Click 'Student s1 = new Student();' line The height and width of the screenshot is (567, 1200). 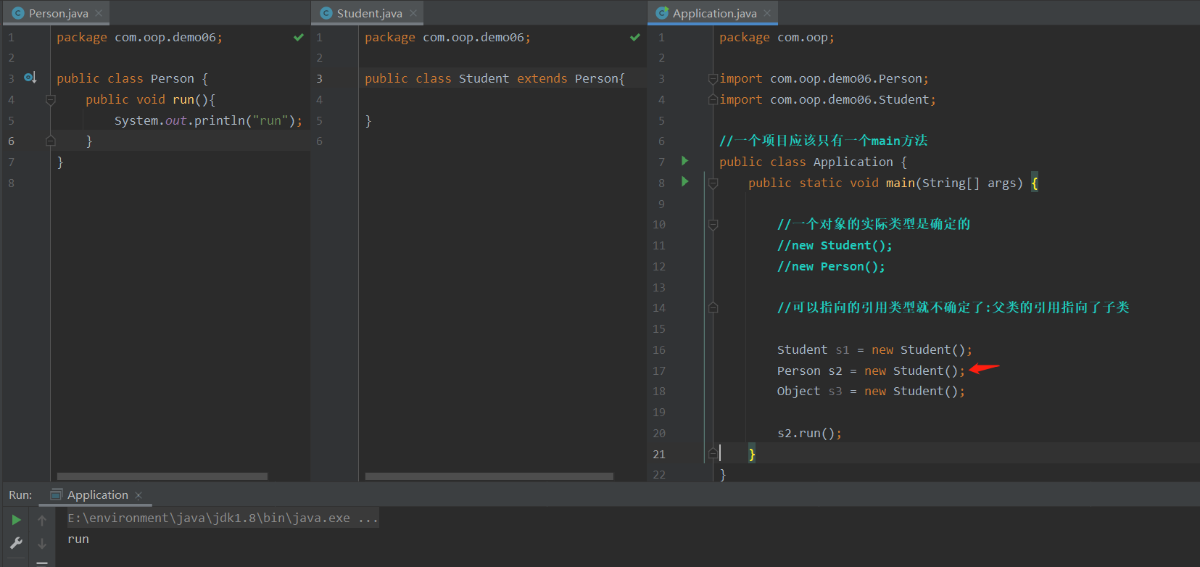[874, 349]
